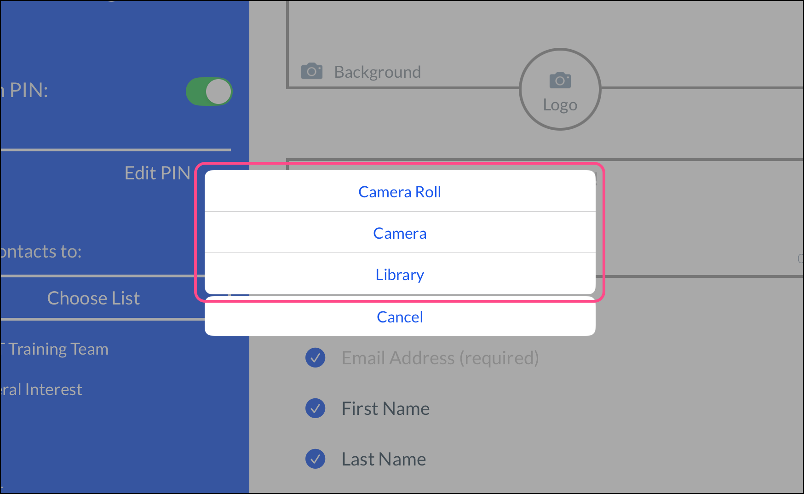Click the PIN: label text

pos(29,91)
